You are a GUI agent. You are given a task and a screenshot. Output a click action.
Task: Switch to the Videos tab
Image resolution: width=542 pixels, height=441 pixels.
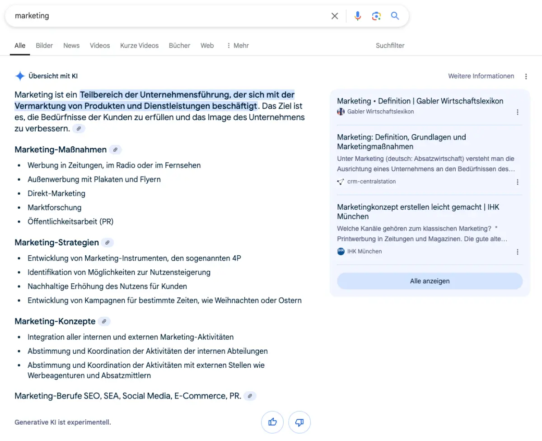click(100, 46)
